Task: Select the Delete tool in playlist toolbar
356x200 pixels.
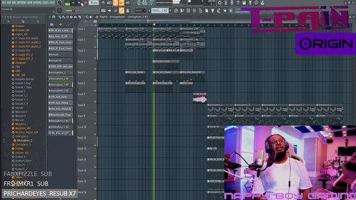Action: pyautogui.click(x=67, y=17)
